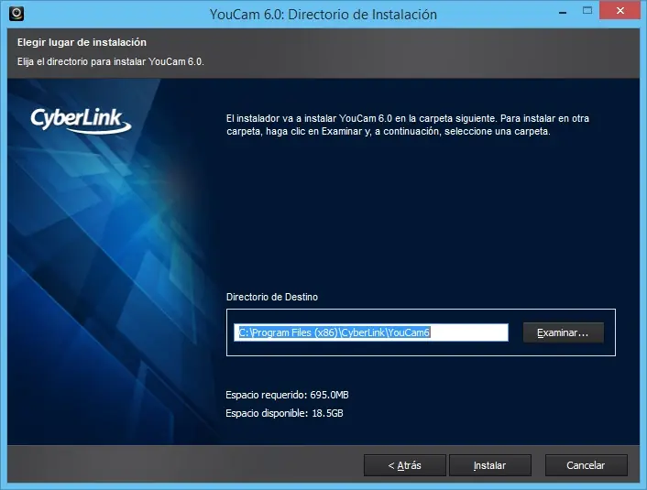Screen dimensions: 647x490
Task: Click the 'Directorio de Destino' label
Action: tap(272, 297)
